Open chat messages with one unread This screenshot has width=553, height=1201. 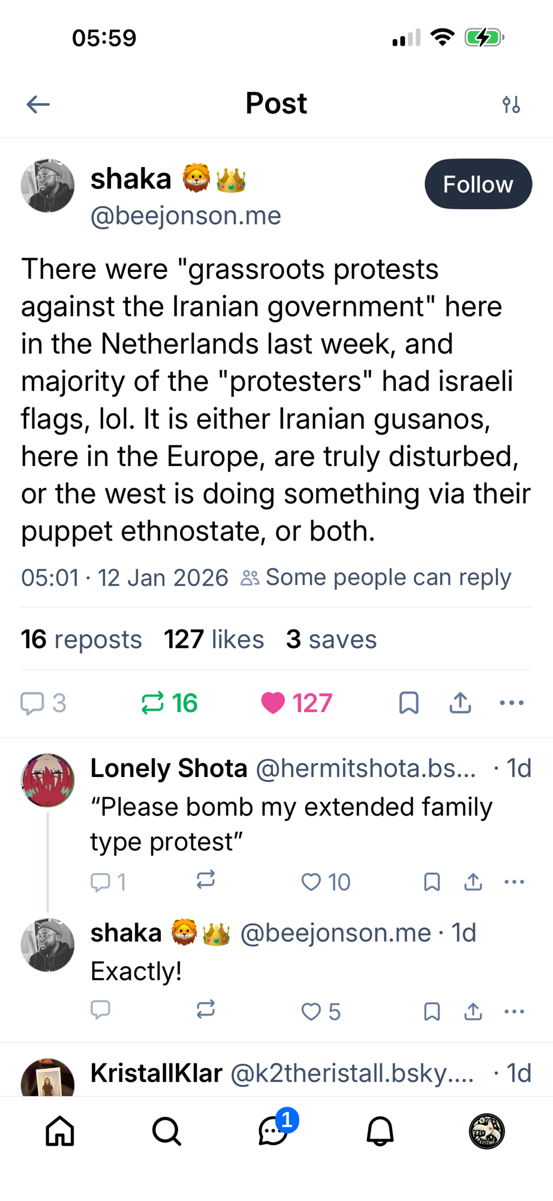coord(273,1132)
